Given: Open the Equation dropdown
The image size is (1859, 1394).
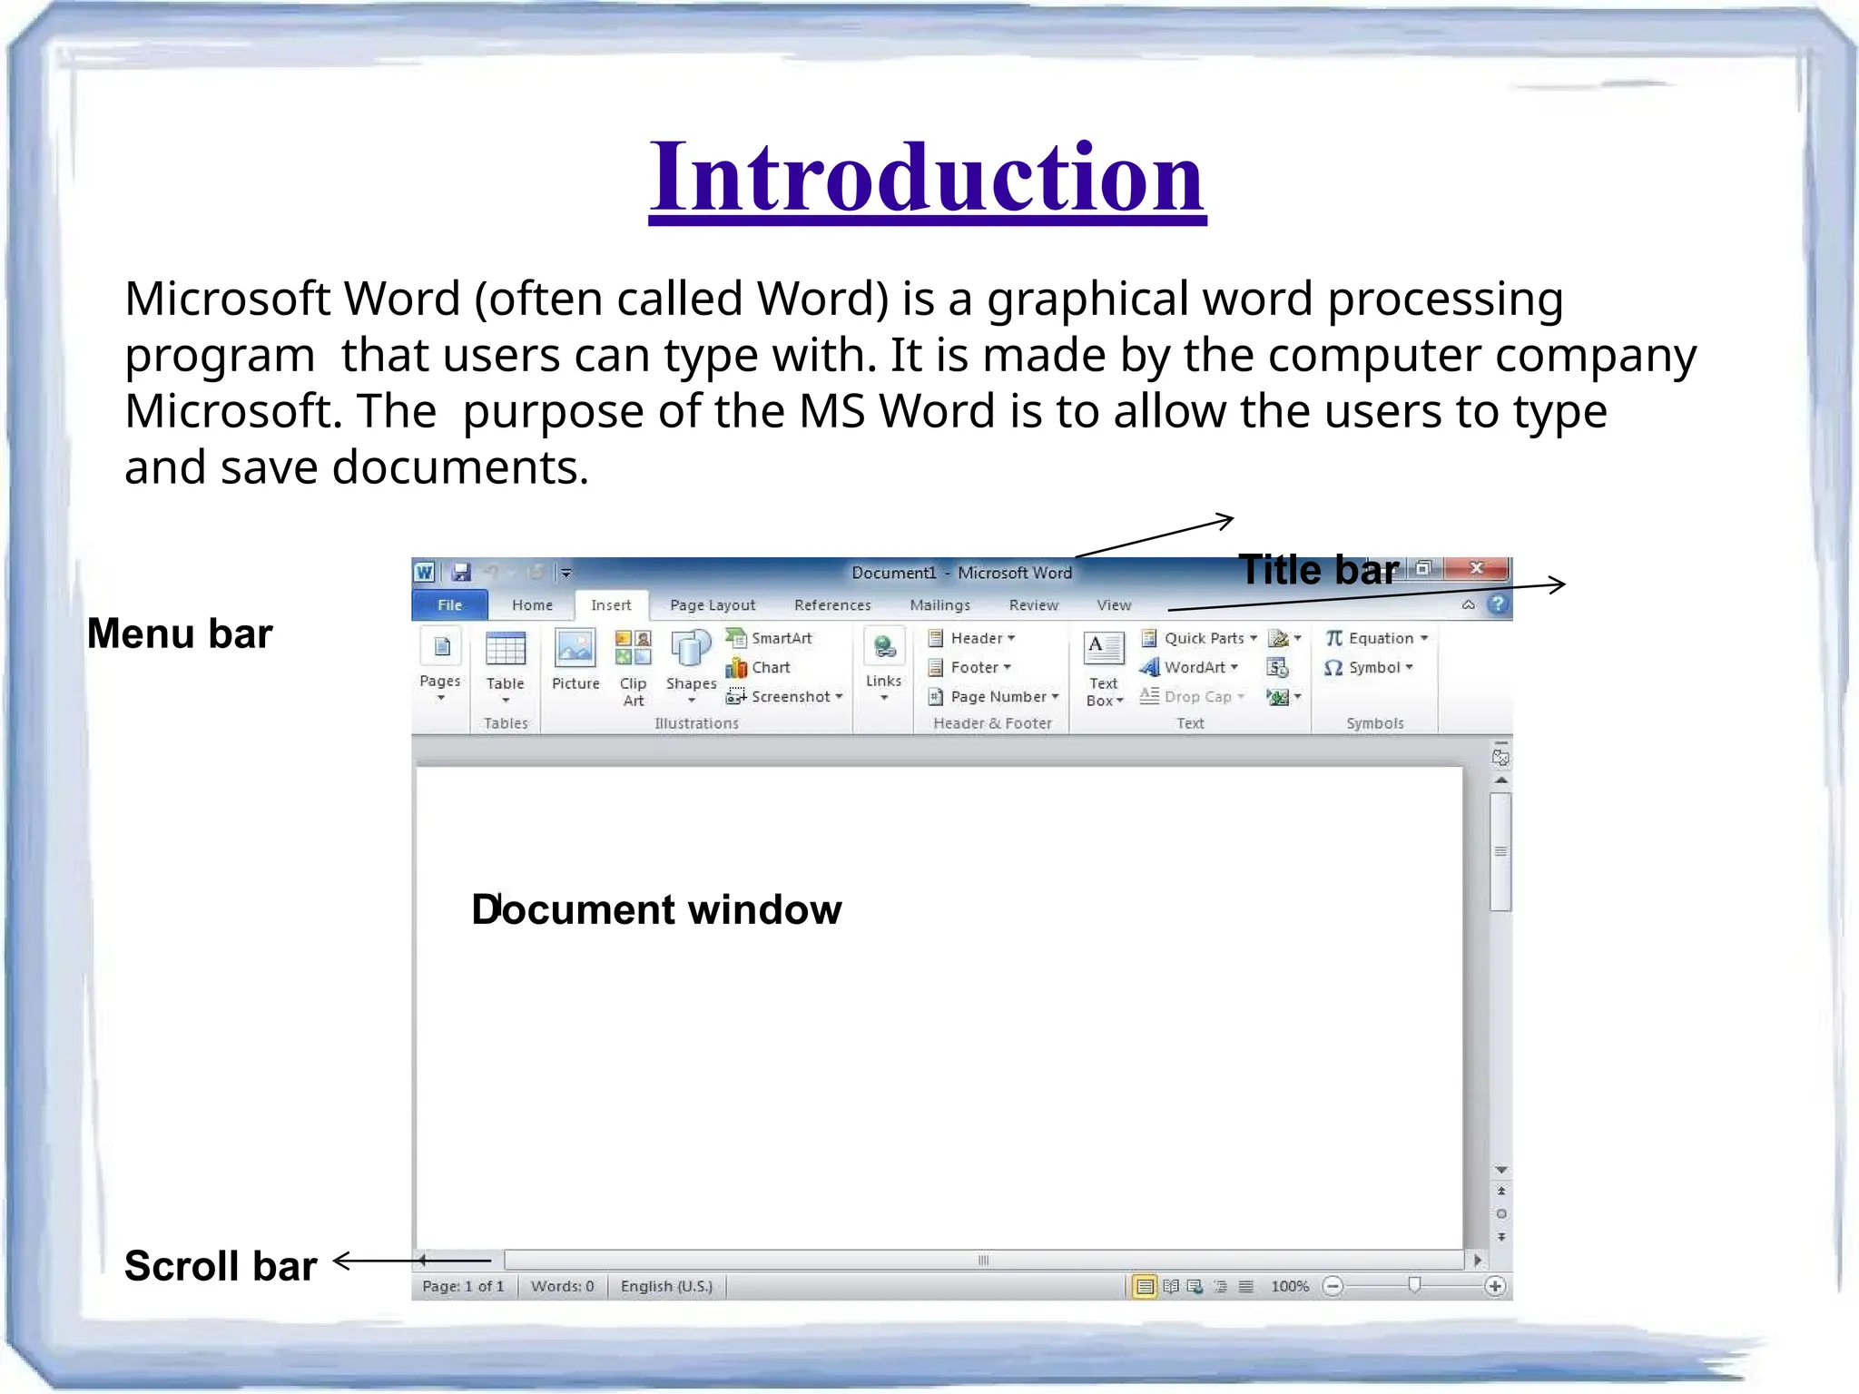Looking at the screenshot, I should (1376, 638).
